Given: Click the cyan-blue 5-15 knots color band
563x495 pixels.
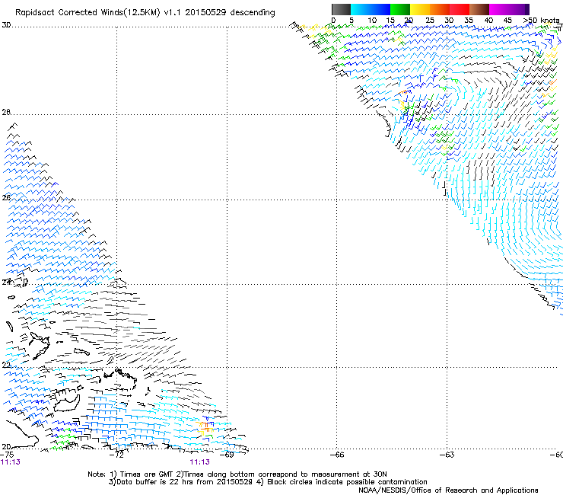Looking at the screenshot, I should [371, 9].
